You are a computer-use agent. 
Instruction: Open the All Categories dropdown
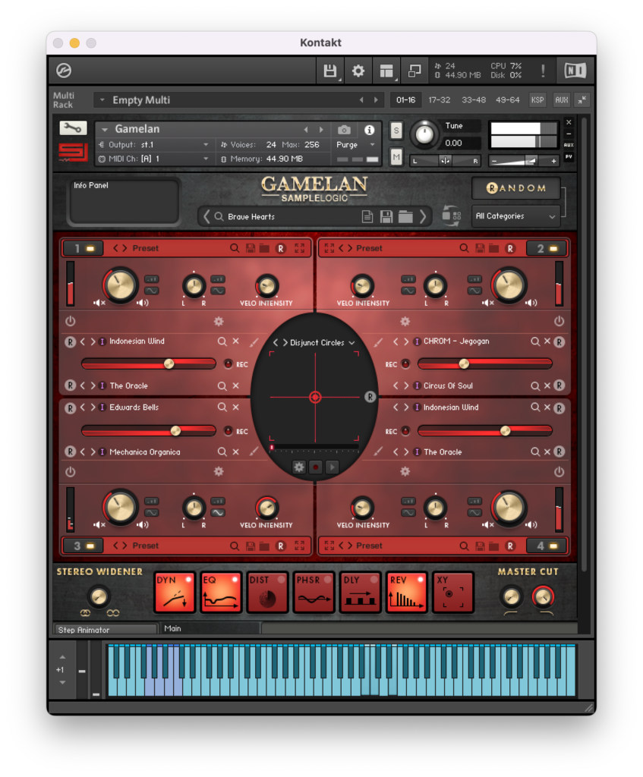[x=515, y=216]
